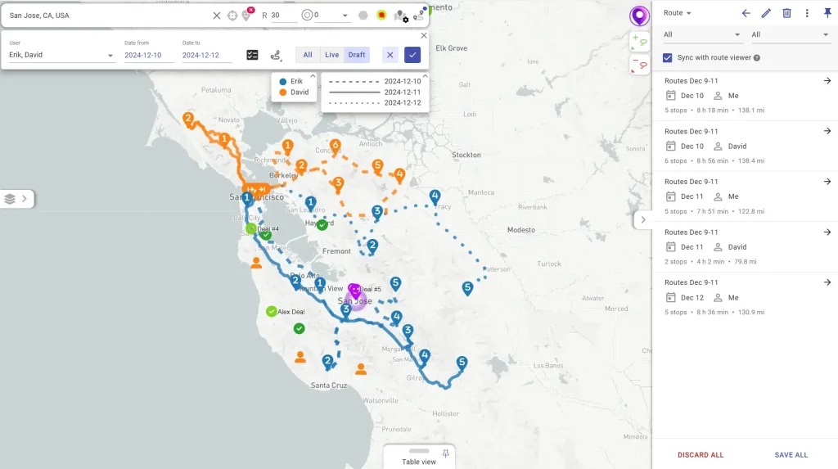Click the heatmap icon in the search bar
Image resolution: width=838 pixels, height=469 pixels.
[x=381, y=15]
